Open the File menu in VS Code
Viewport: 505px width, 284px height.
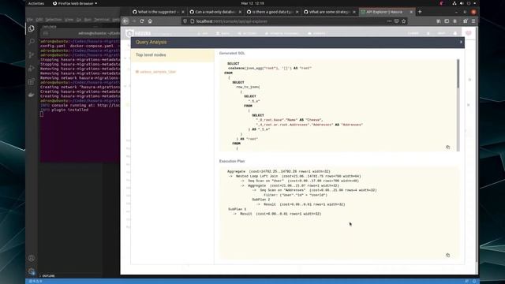30,20
